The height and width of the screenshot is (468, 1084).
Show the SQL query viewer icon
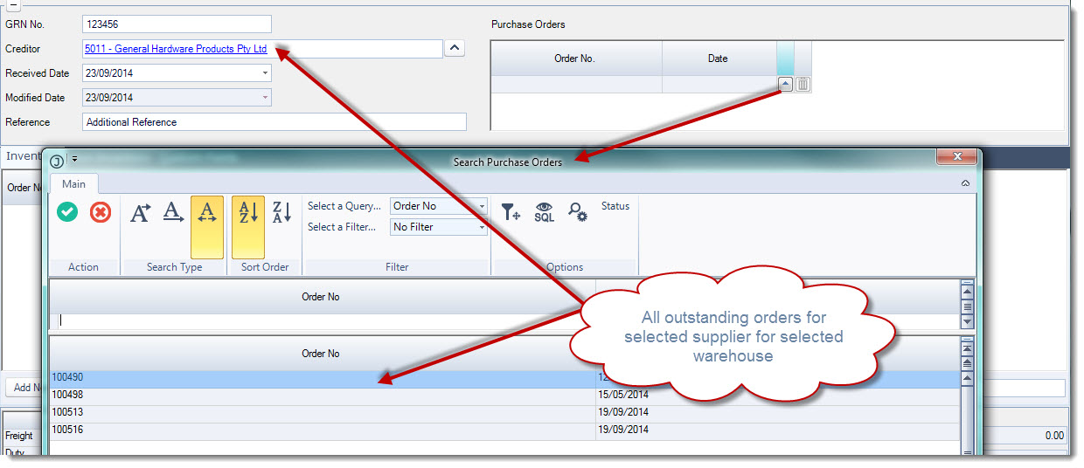[x=545, y=211]
